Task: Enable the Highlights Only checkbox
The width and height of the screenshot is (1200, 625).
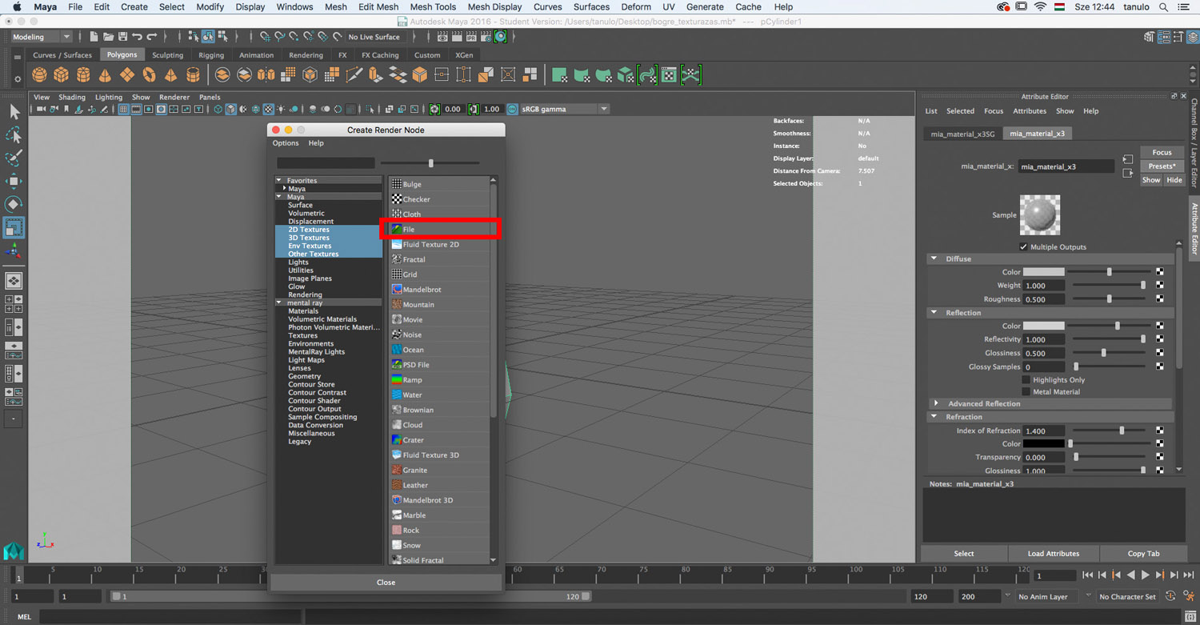Action: click(x=1026, y=380)
